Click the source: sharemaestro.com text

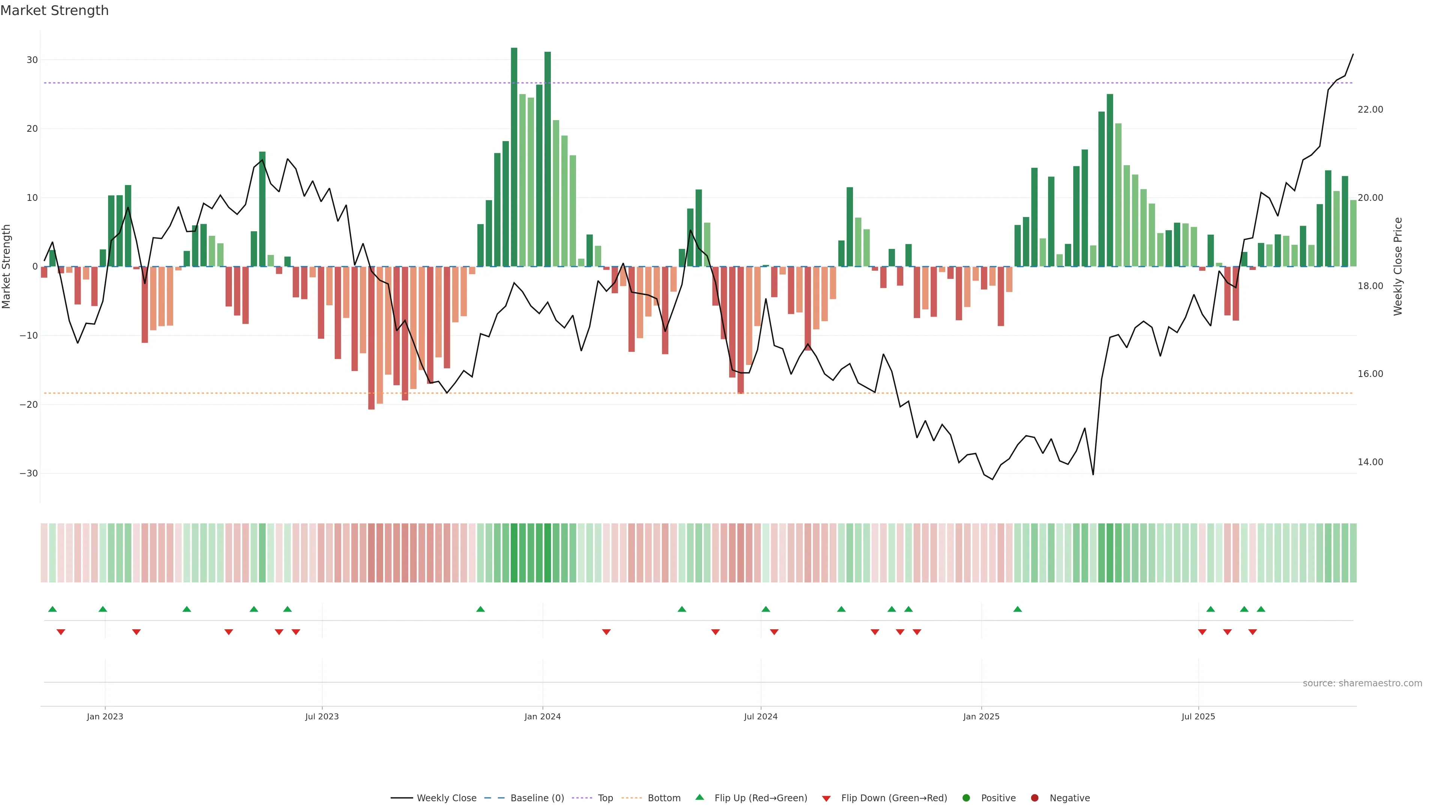point(1362,683)
